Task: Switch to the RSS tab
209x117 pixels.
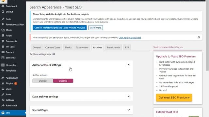Action: [x=127, y=47]
